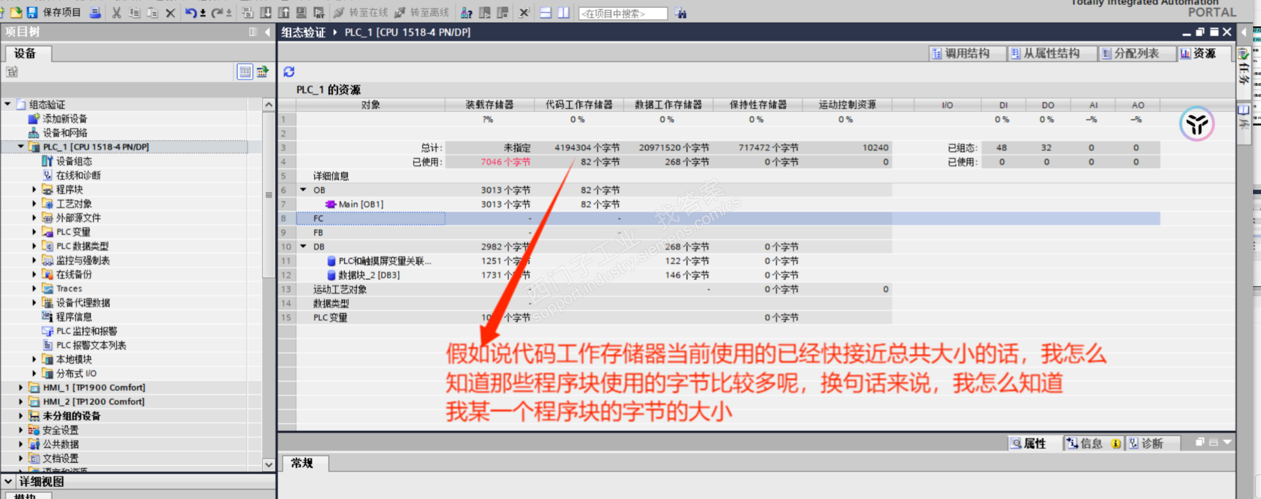Click the project search input field

point(623,13)
